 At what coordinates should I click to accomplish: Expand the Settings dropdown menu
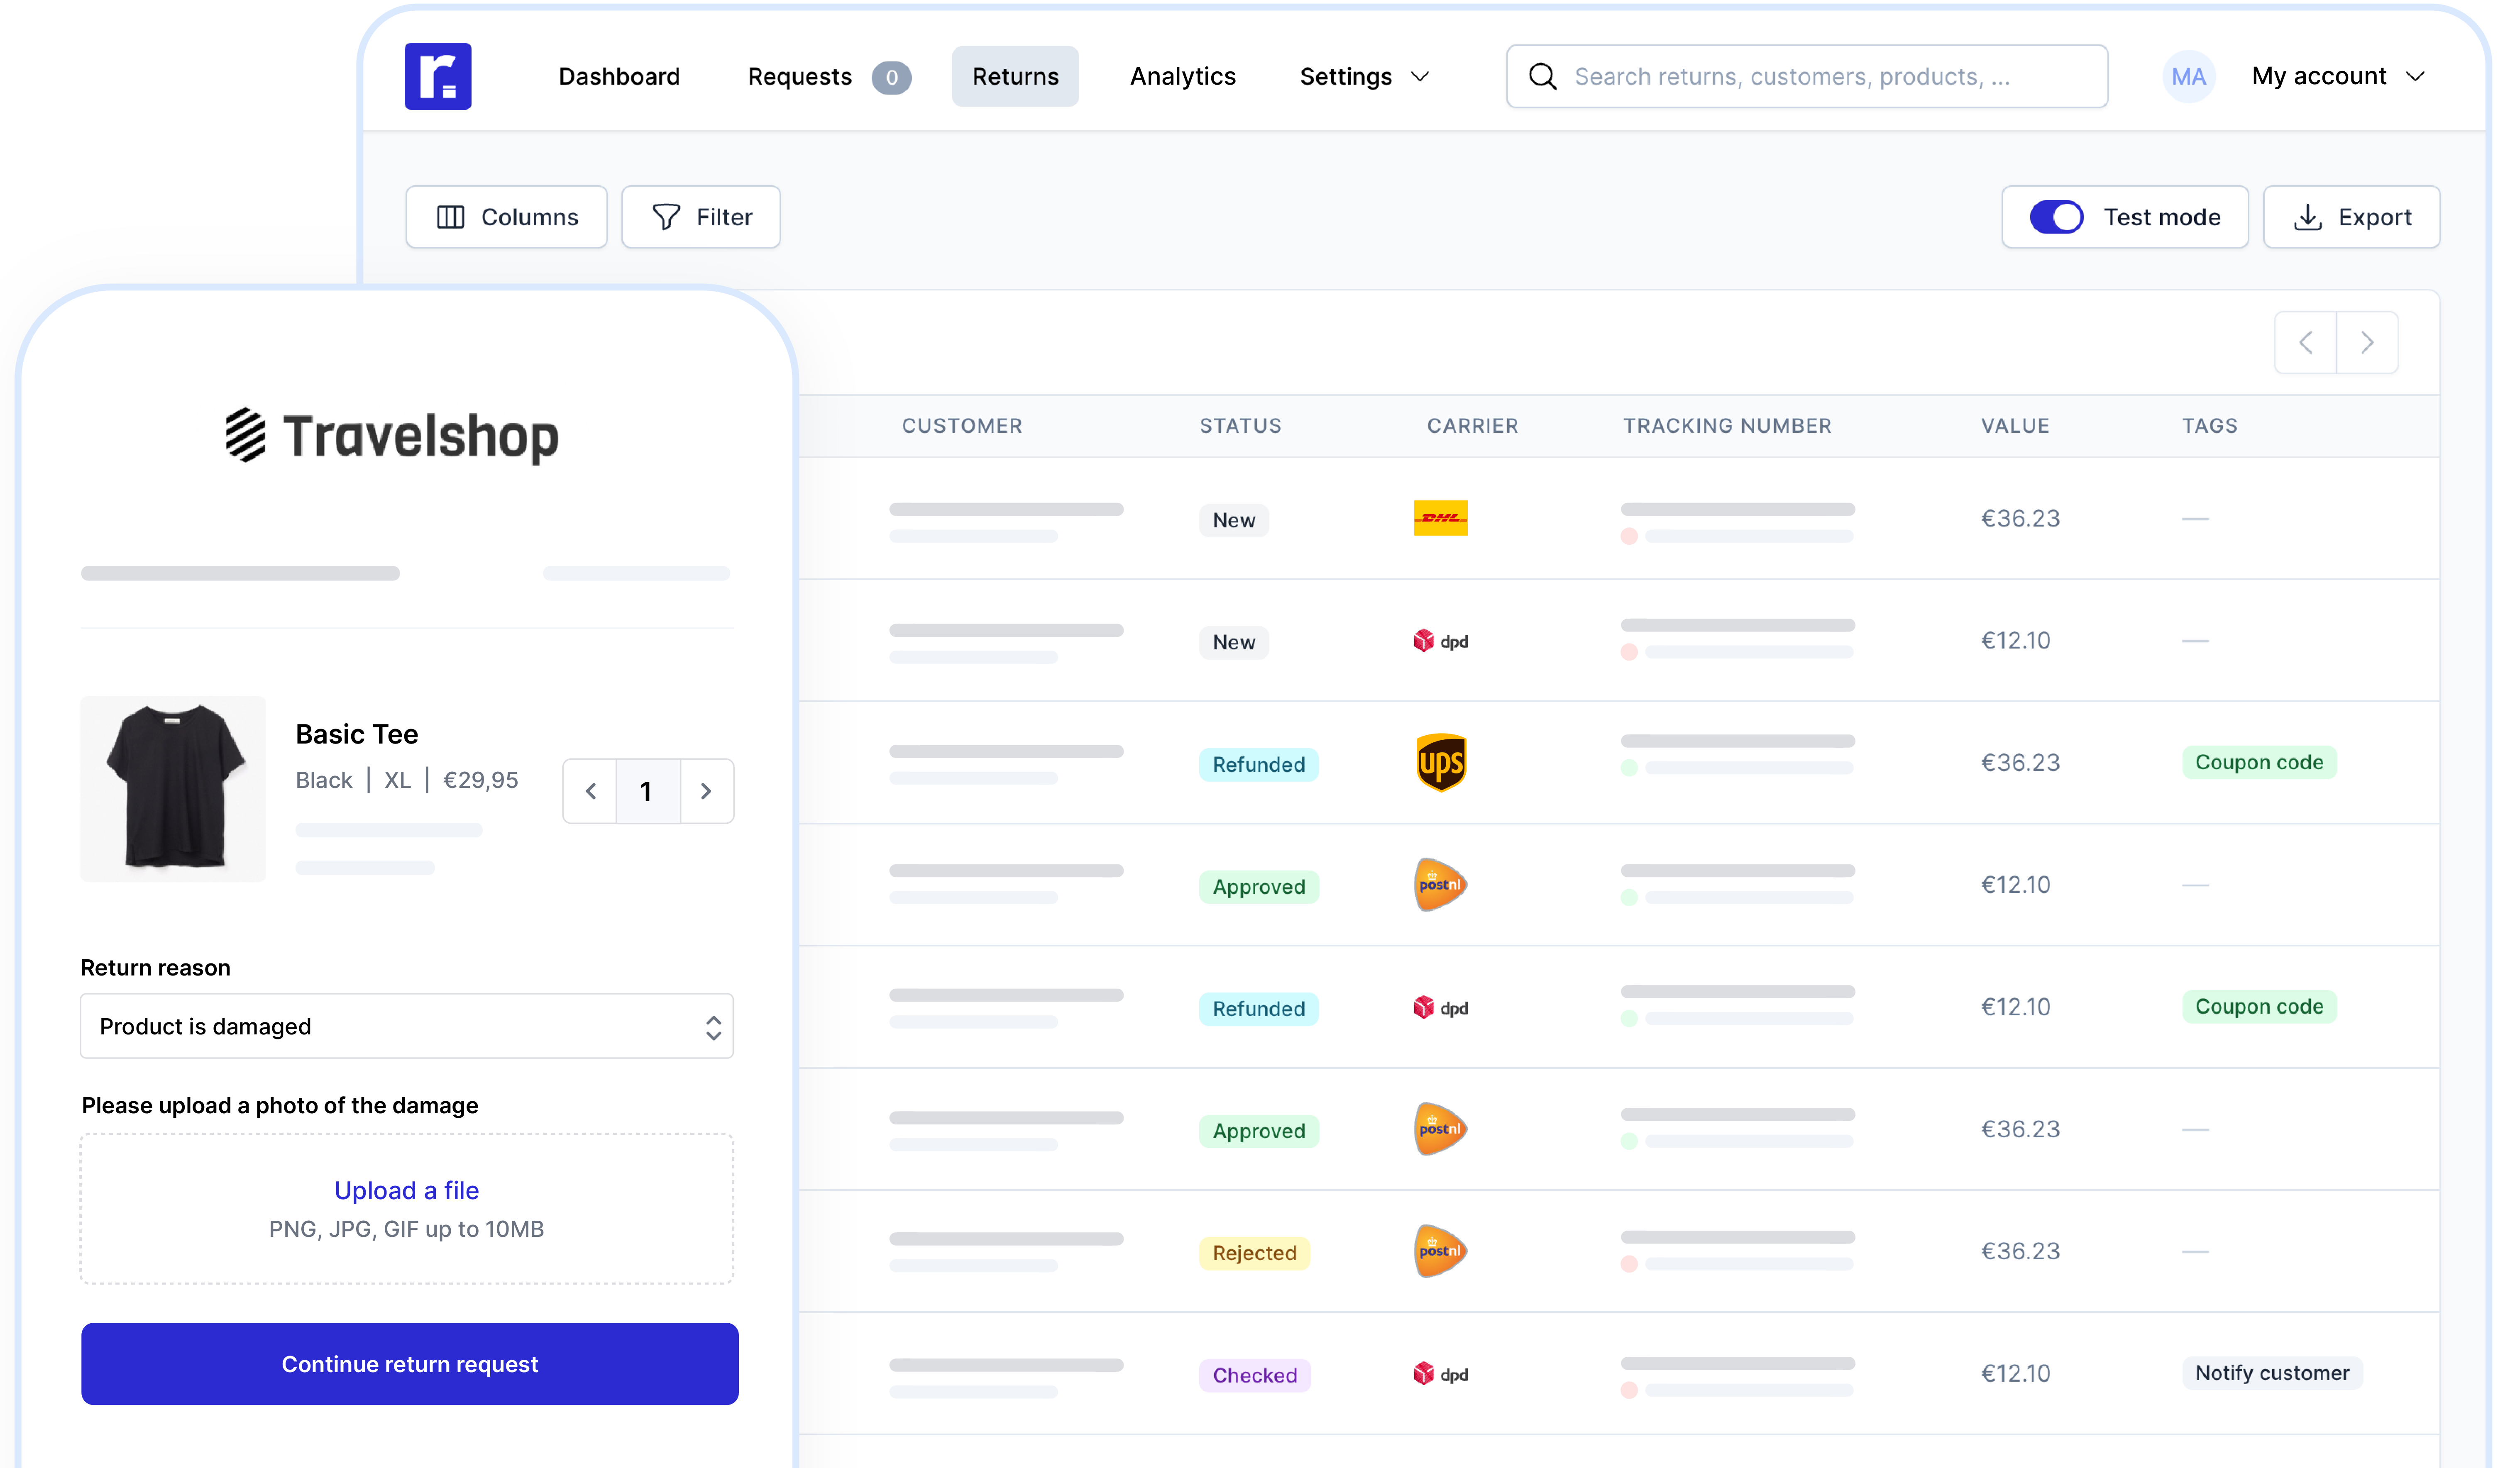point(1364,77)
